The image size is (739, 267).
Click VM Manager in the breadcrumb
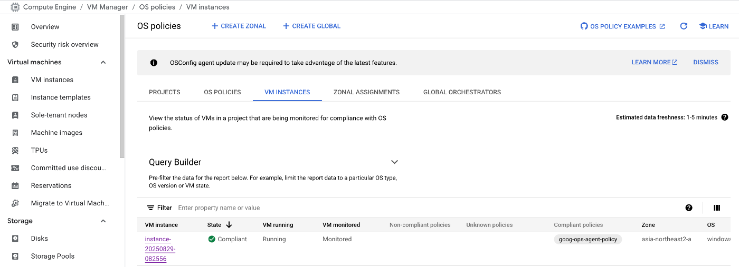click(108, 7)
